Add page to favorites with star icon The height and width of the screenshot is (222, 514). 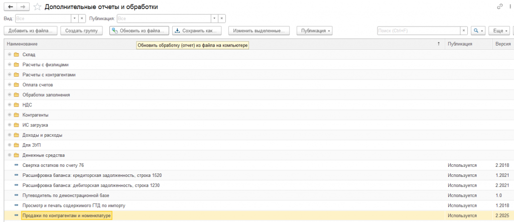tap(37, 7)
